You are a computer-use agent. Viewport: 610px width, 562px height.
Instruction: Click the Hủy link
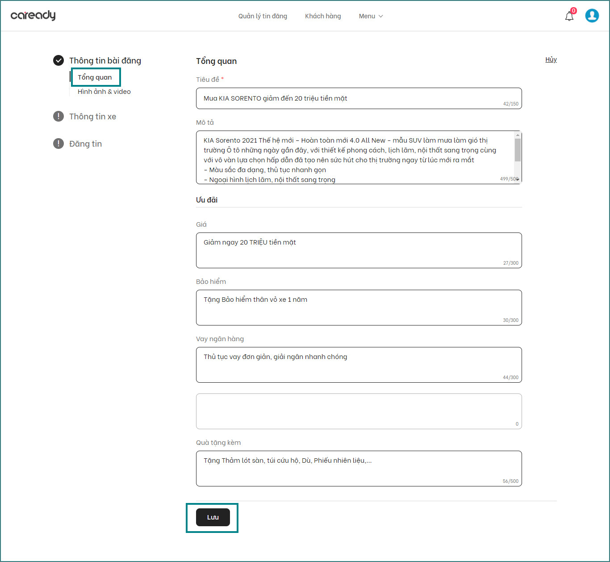coord(551,59)
